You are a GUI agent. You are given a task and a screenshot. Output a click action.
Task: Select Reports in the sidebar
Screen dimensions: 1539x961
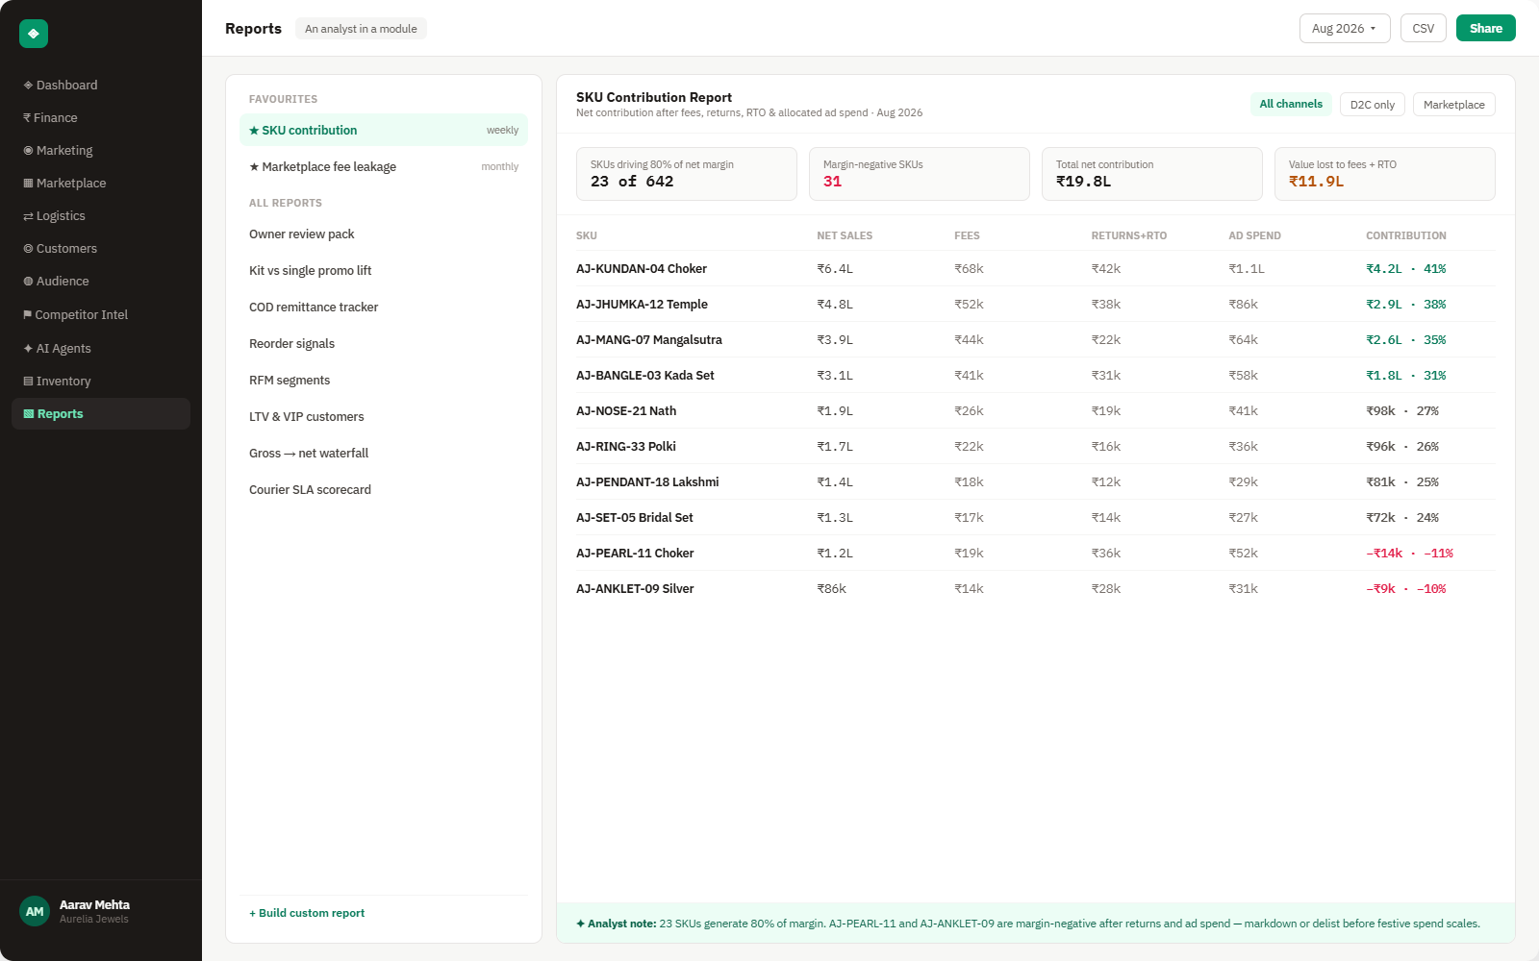(101, 413)
